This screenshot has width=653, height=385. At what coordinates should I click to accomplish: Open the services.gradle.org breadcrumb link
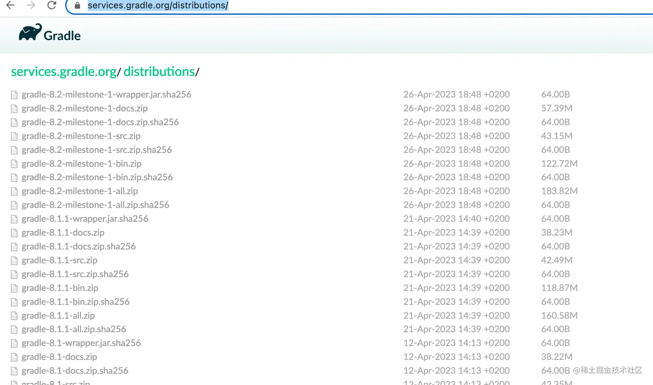[x=64, y=71]
